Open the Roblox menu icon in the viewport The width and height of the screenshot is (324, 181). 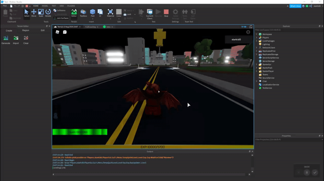coord(57,32)
